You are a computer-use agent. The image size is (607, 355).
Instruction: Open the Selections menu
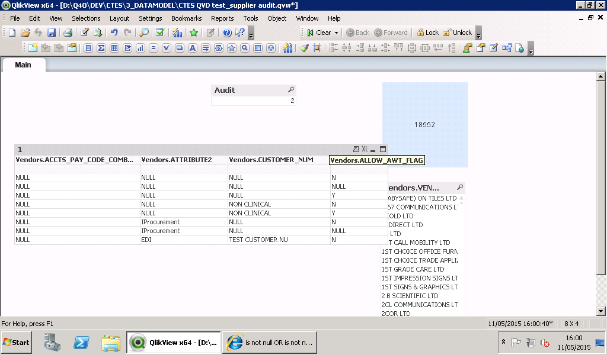(x=86, y=18)
